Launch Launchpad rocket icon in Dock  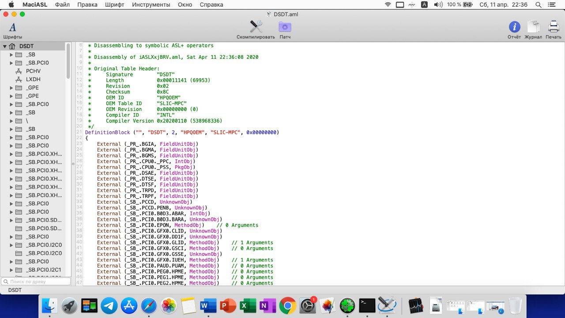[69, 306]
